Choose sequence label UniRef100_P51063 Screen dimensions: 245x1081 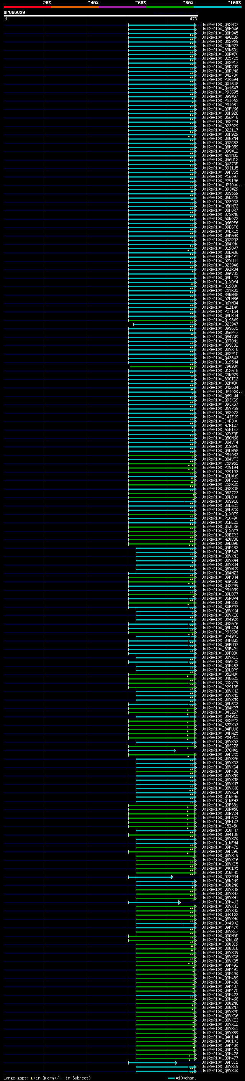pyautogui.click(x=219, y=101)
